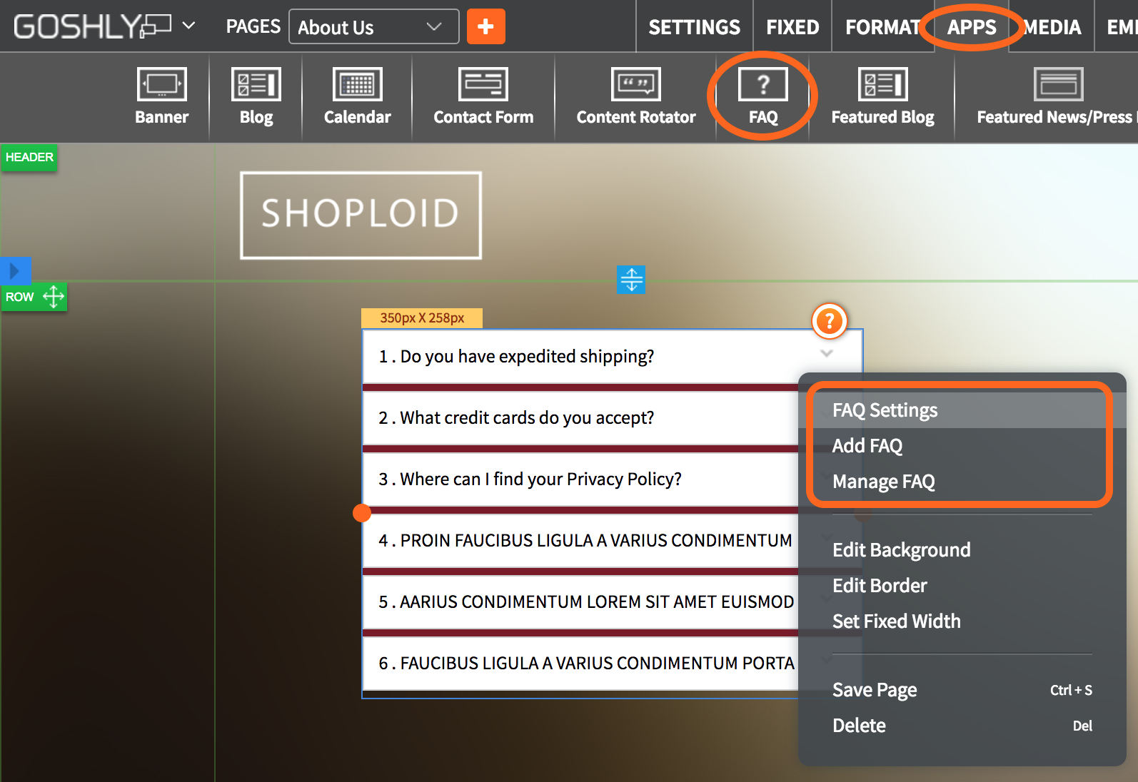Click 'PROIN FAUCIBUS LIGULA A VARIUS CONDIMENTUM' row
This screenshot has height=782, width=1138.
(x=580, y=540)
